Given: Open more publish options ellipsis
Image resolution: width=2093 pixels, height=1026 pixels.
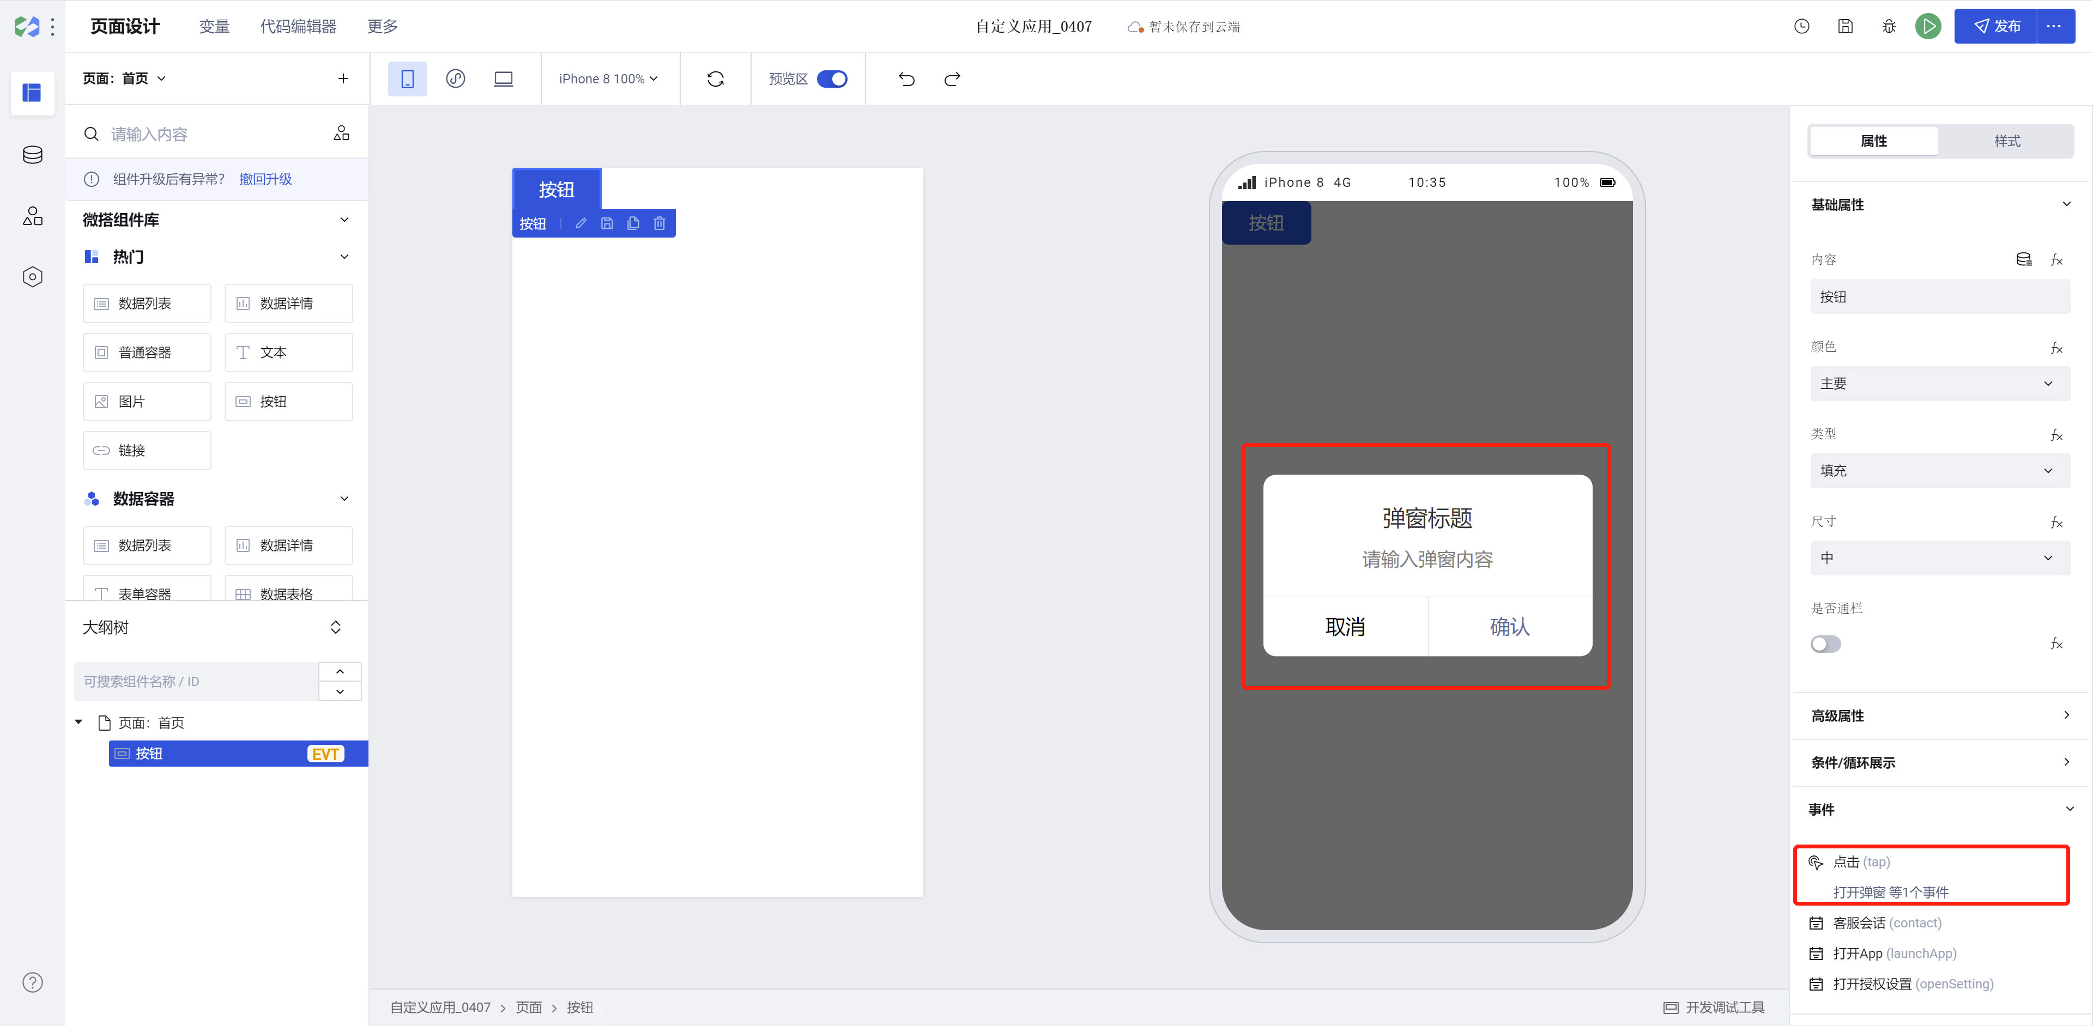Looking at the screenshot, I should click(x=2054, y=26).
